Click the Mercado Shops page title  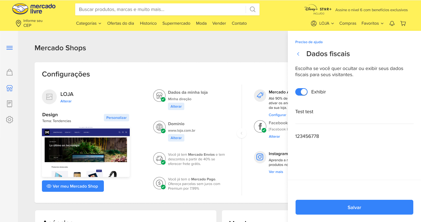pos(60,48)
